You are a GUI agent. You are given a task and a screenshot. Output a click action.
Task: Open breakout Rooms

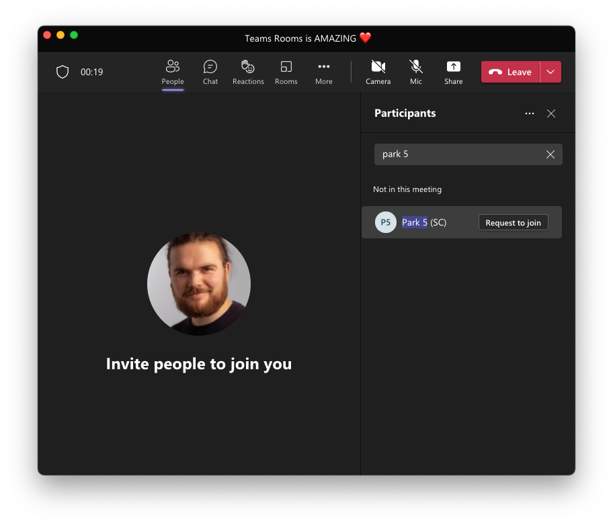[x=286, y=72]
